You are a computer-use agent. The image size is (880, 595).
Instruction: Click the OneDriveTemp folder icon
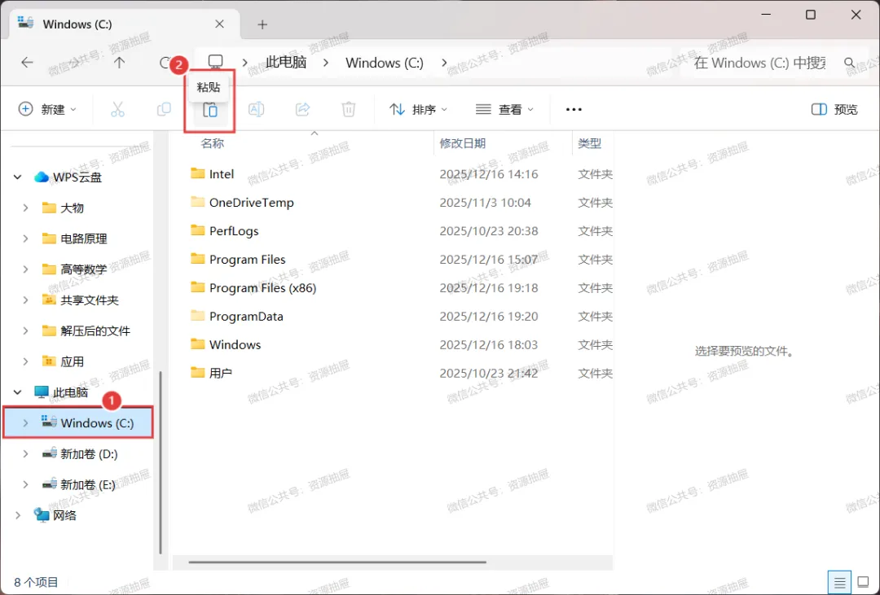click(x=197, y=202)
